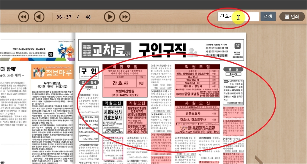Jump to the first page
Screen dimensions: 307x164
coord(24,17)
